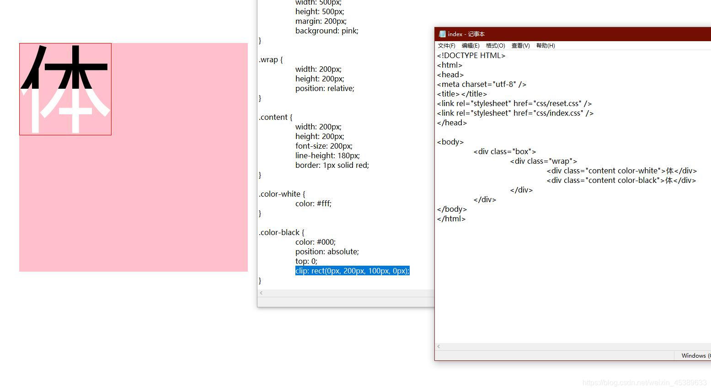Open the 帮助(H) menu in index Notepad
711x391 pixels.
point(545,46)
